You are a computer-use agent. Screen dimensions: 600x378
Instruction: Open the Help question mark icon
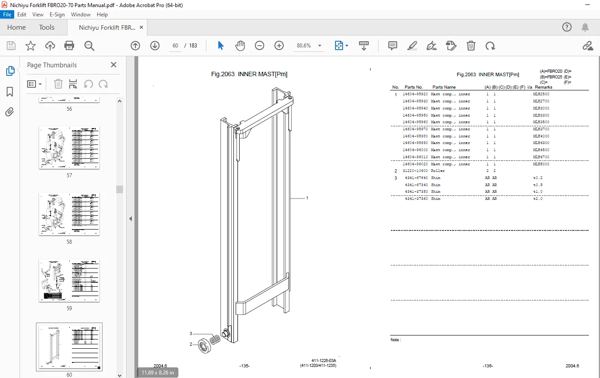pyautogui.click(x=567, y=27)
